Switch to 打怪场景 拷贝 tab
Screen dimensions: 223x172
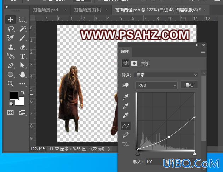(x=88, y=10)
